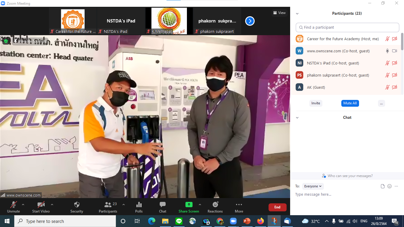Screen dimensions: 404x227
Task: Click the More three-dots toolbar icon
Action: pyautogui.click(x=239, y=205)
